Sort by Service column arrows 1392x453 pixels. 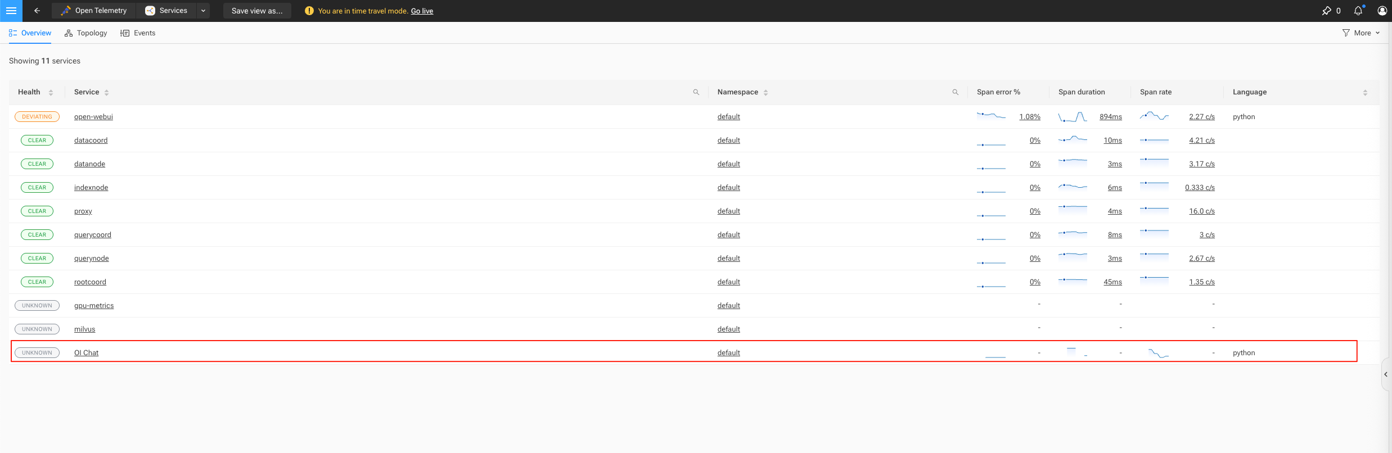point(106,92)
